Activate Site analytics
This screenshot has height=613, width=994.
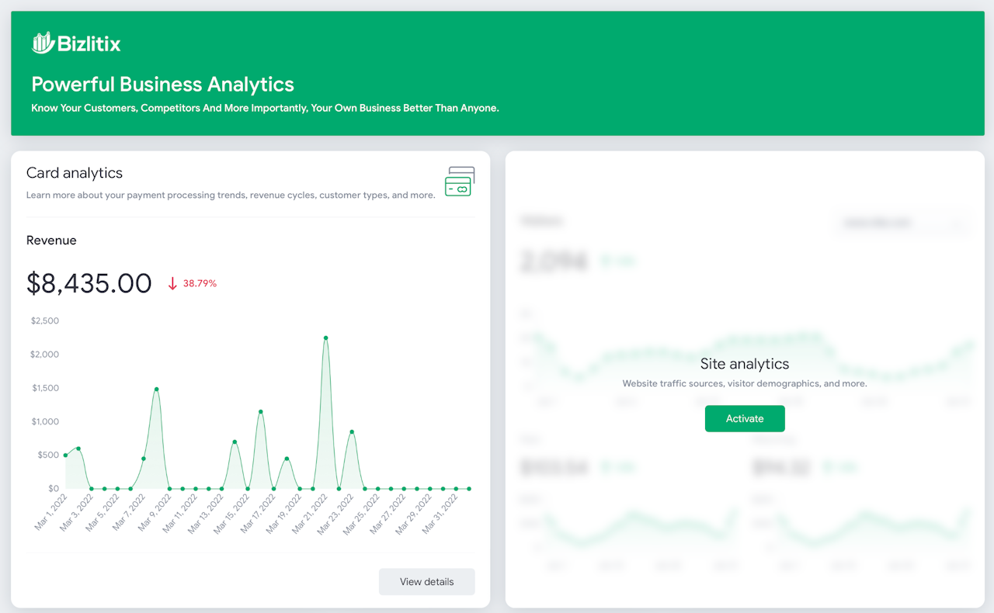point(745,419)
